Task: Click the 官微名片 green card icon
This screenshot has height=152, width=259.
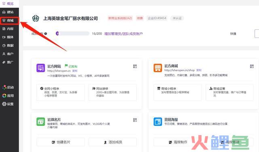Action: tap(40, 122)
